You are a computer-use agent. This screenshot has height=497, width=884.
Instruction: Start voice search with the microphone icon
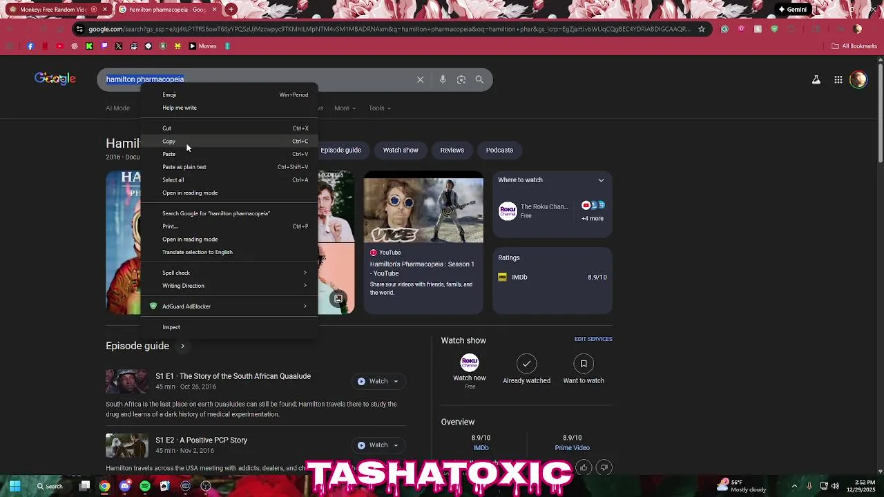coord(443,79)
